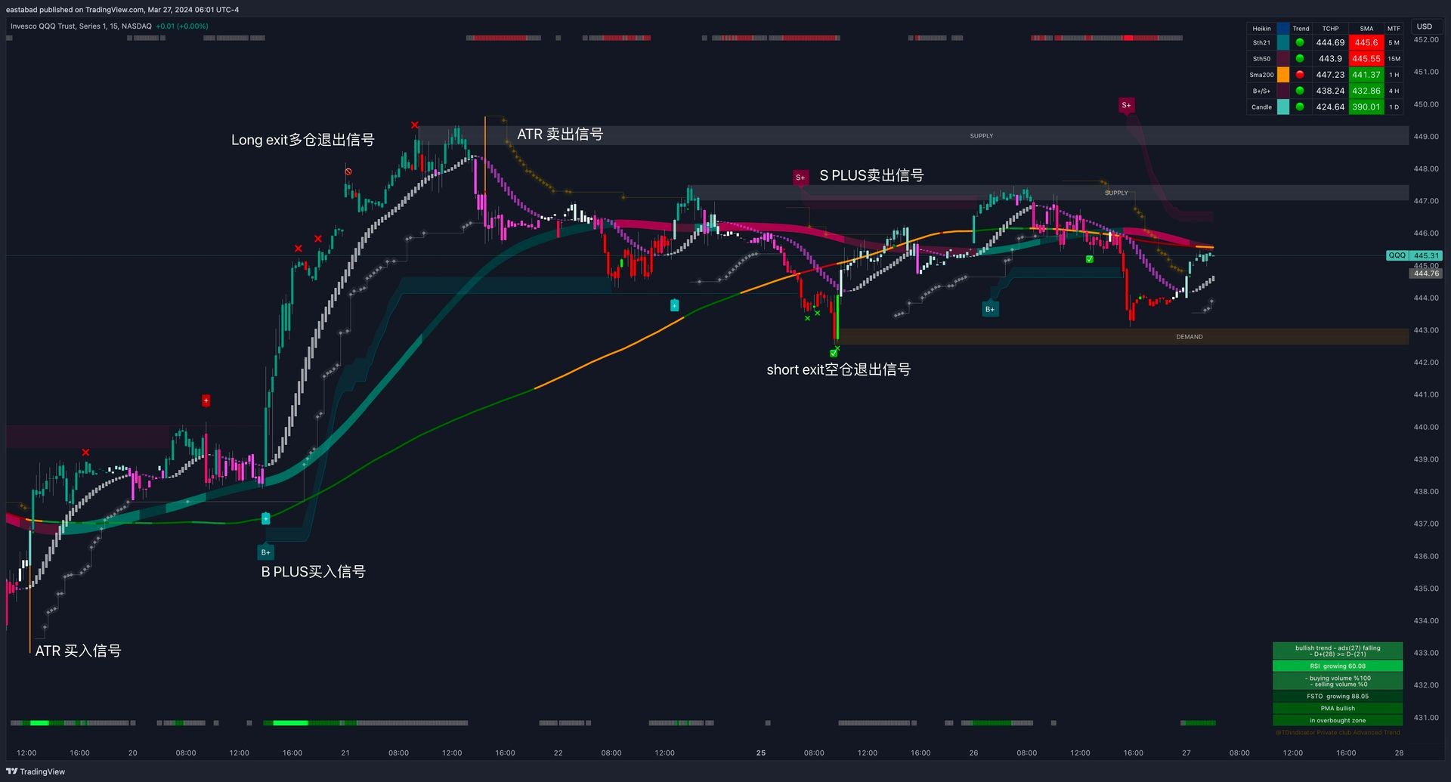Click the green SMA cell 390.01
The image size is (1451, 782).
tap(1366, 107)
